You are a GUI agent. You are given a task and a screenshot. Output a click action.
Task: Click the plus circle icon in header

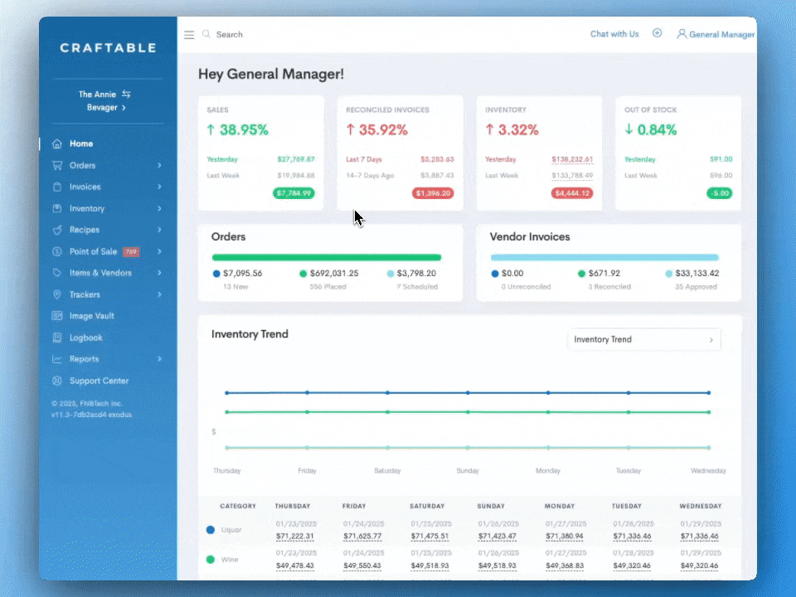tap(658, 34)
